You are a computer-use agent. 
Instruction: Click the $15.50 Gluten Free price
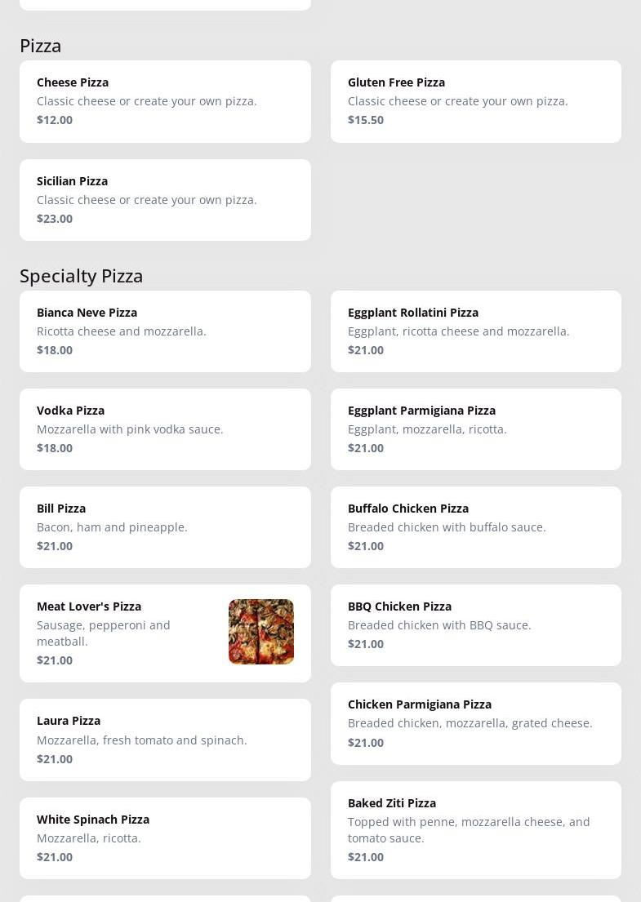tap(366, 120)
